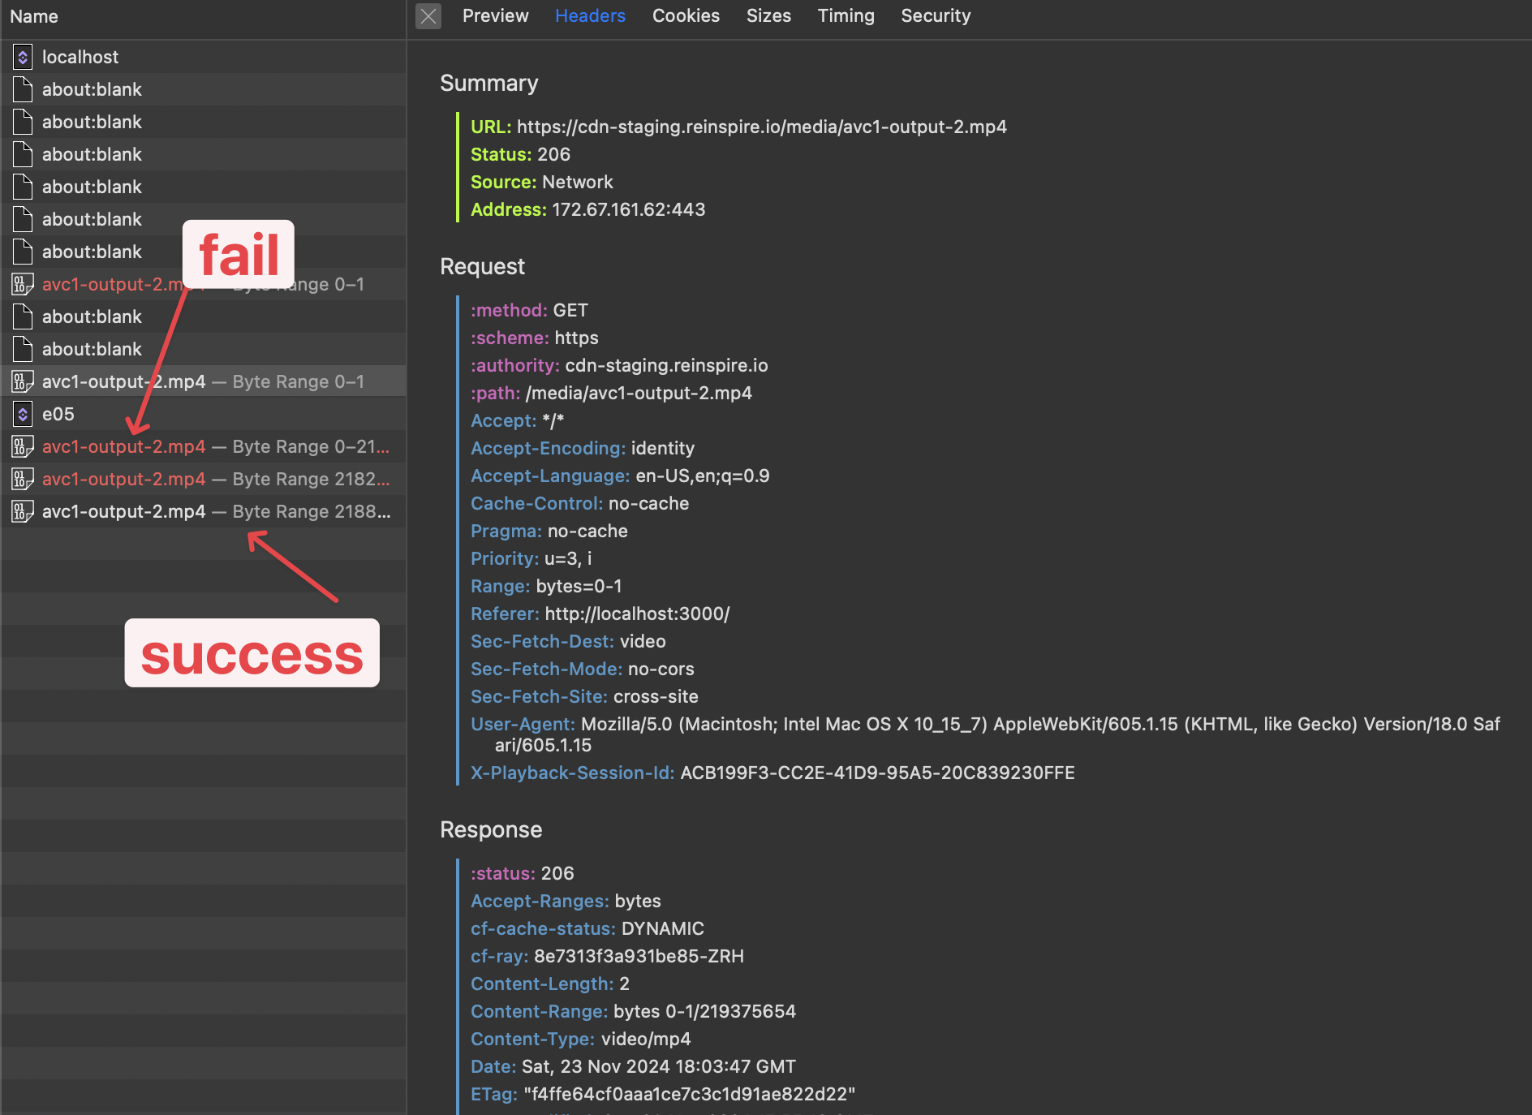Open the Security tab
The image size is (1532, 1115).
[x=935, y=15]
